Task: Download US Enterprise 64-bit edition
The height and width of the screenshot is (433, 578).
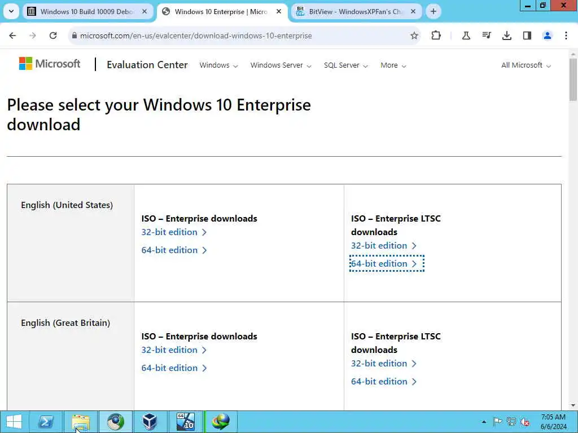Action: tap(174, 250)
